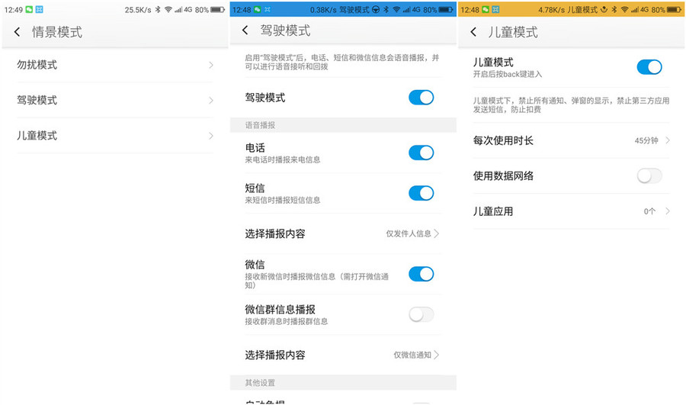686x405 pixels.
Task: Tap green message icon in 情景模式 status bar
Action: (x=29, y=9)
